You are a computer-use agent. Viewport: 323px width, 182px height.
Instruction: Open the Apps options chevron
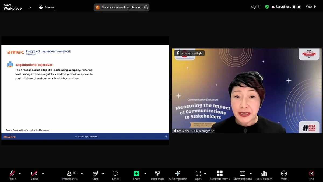tap(205, 173)
